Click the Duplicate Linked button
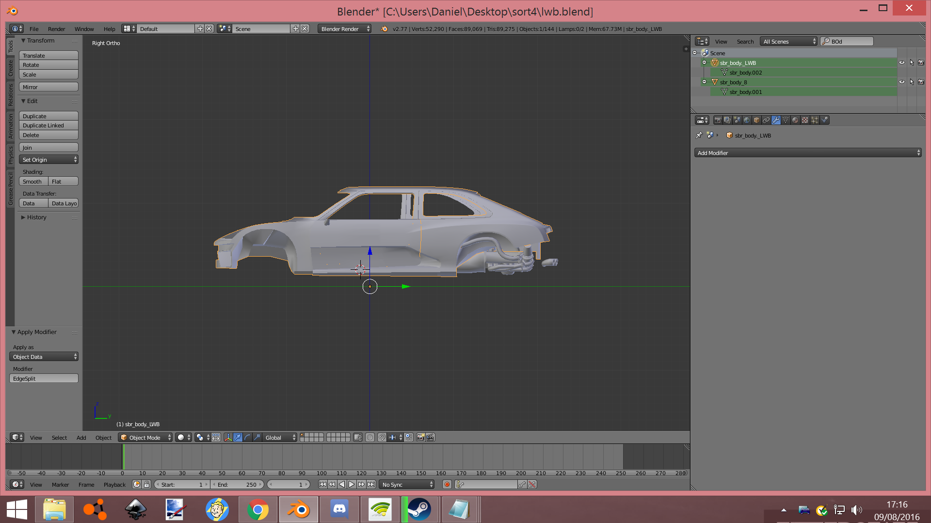 click(48, 125)
